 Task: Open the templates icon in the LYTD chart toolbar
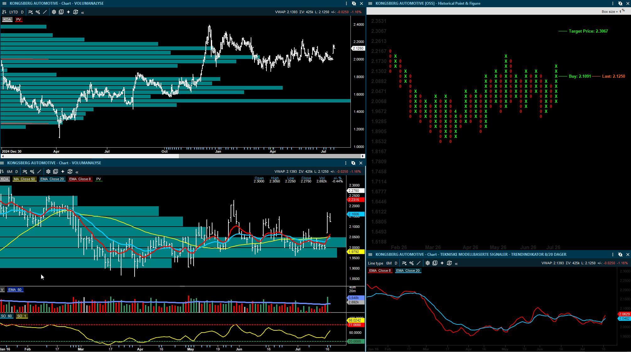[61, 12]
